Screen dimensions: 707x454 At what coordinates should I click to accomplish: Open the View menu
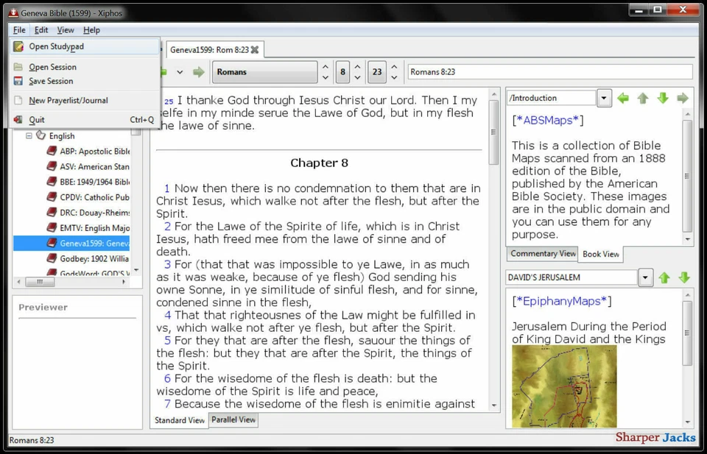[x=66, y=29]
